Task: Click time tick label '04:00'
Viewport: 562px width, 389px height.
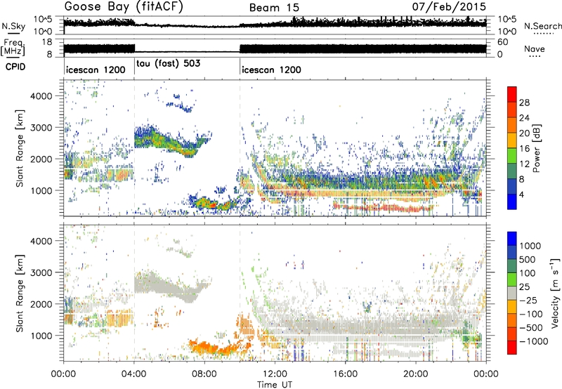Action: [133, 374]
